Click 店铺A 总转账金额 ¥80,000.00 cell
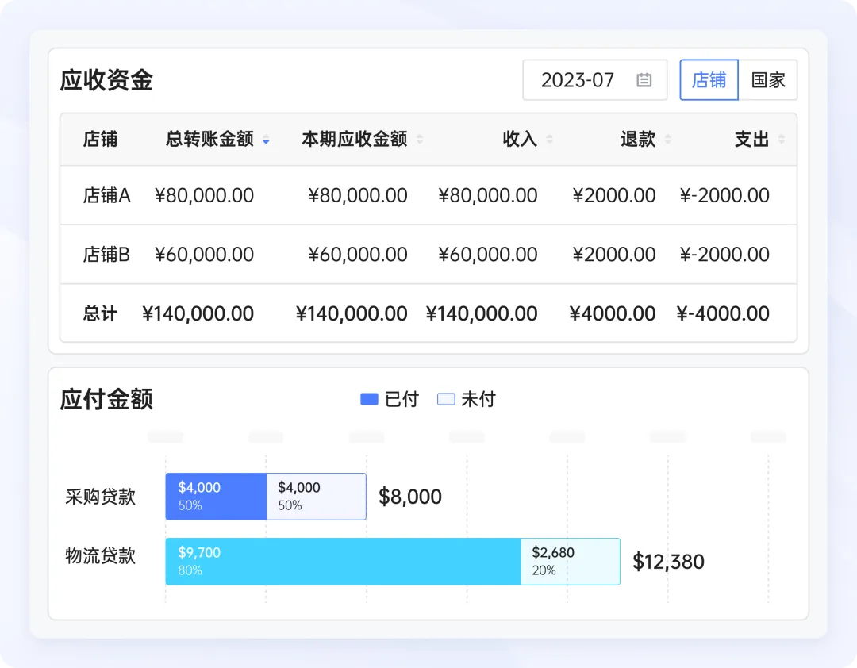 tap(204, 195)
